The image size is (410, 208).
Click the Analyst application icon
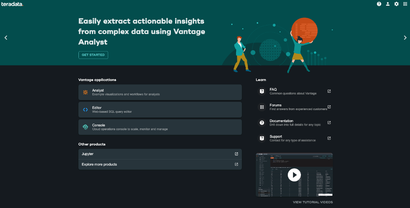pos(85,92)
